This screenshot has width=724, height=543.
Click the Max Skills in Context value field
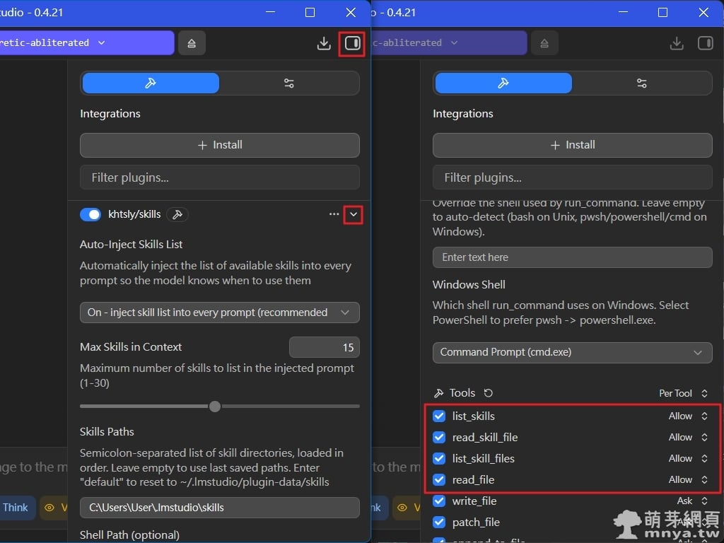pos(324,347)
